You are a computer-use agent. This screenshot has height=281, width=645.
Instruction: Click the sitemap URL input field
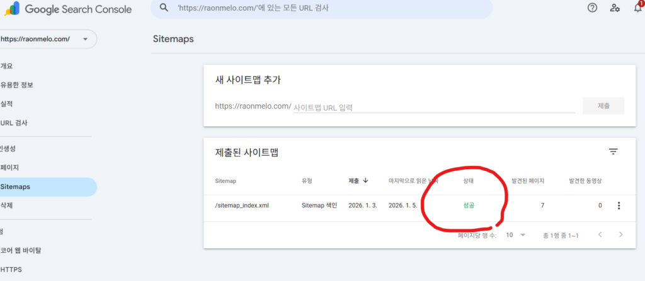(433, 107)
